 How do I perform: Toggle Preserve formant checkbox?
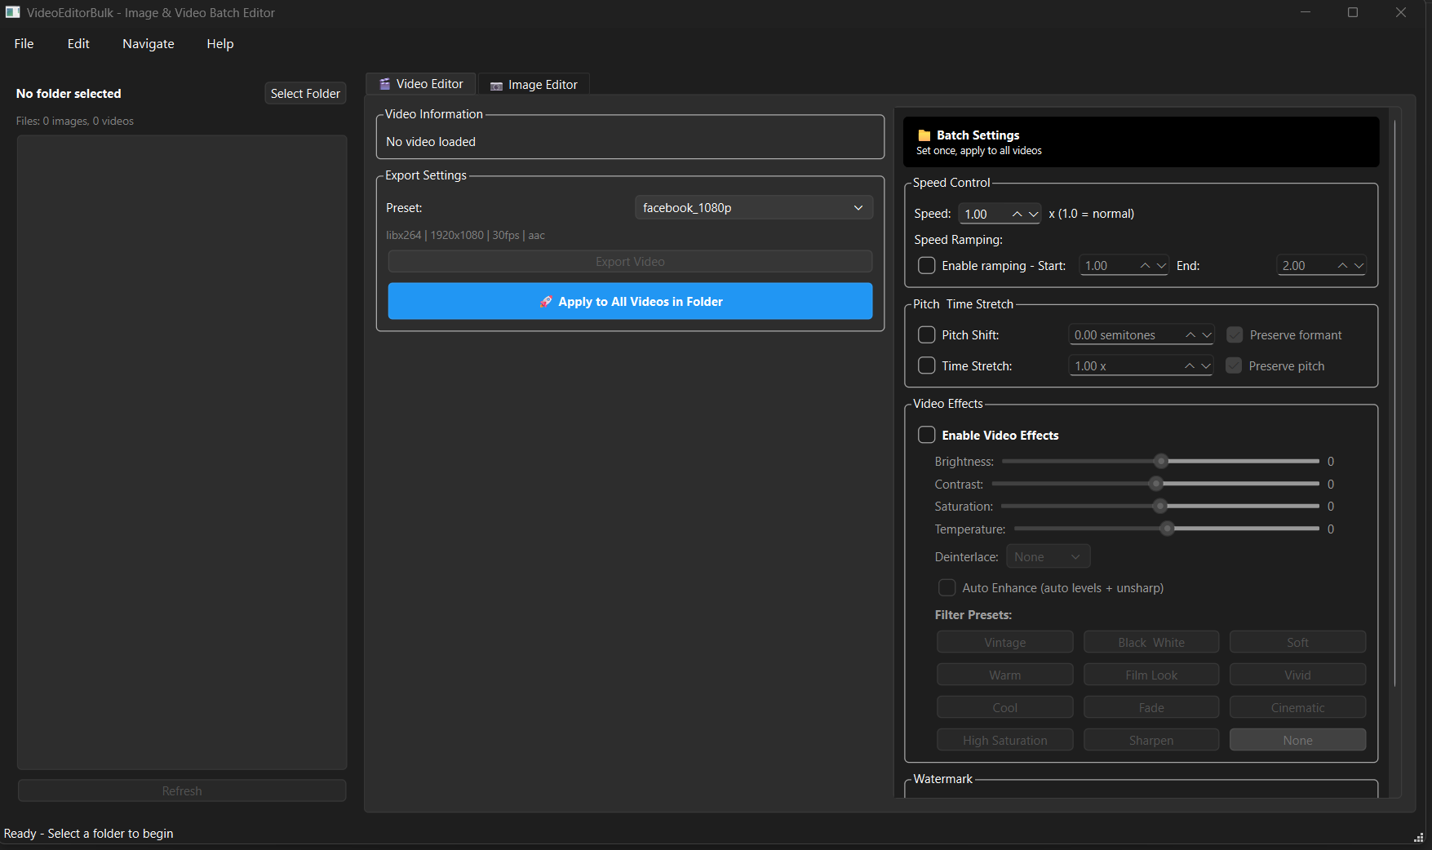(1235, 335)
